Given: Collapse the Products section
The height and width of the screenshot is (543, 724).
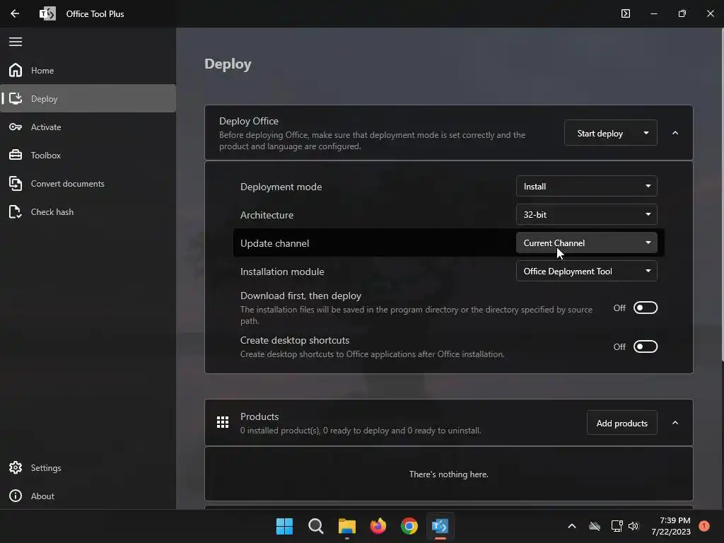Looking at the screenshot, I should pos(675,423).
